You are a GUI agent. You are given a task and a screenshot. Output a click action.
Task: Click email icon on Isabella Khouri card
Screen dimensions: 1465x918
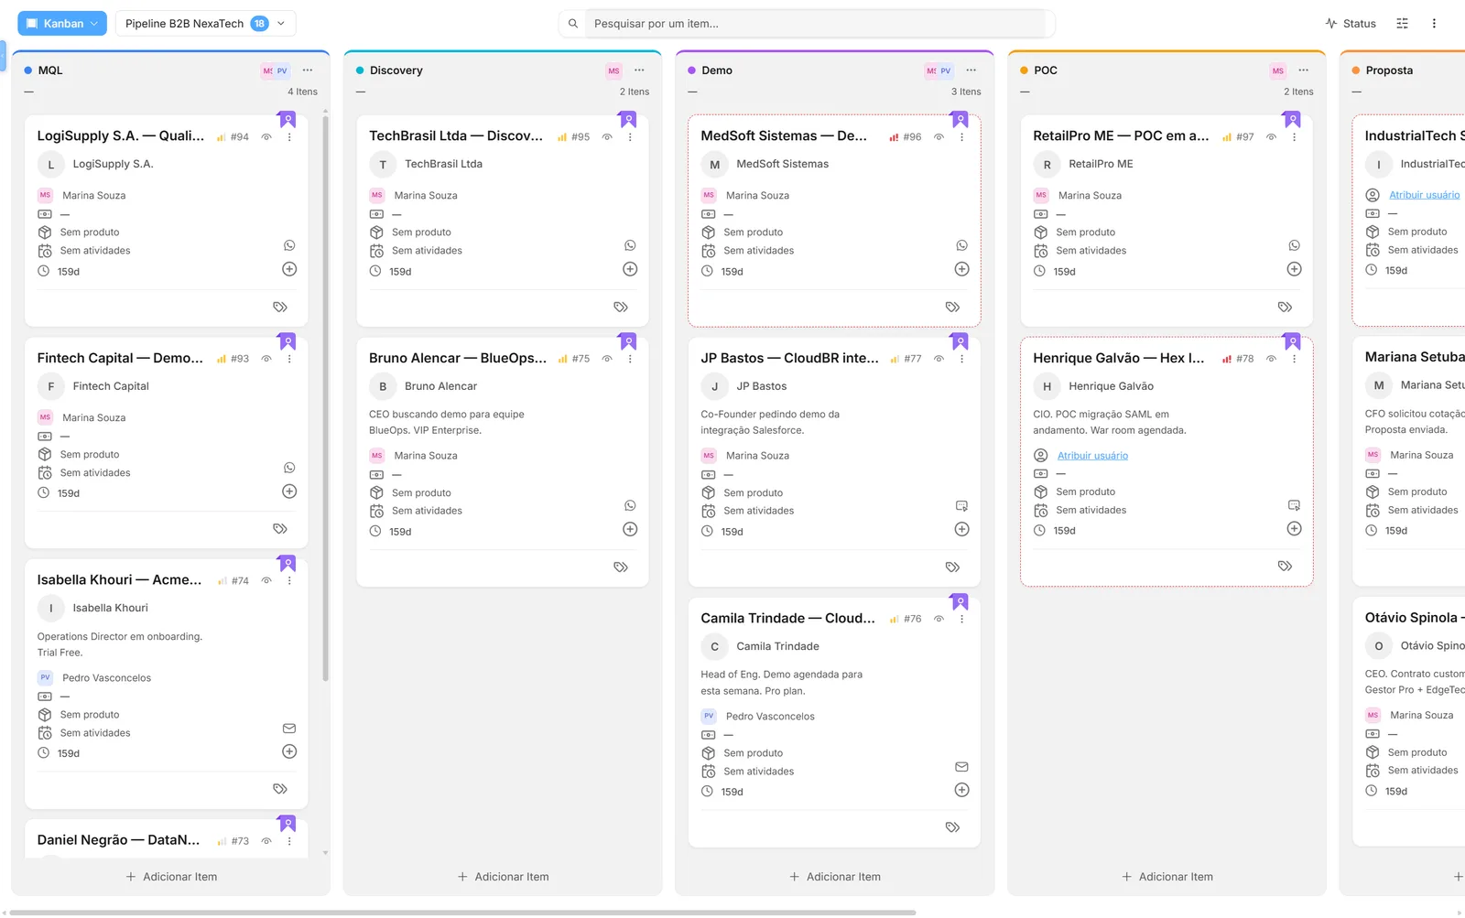(289, 729)
